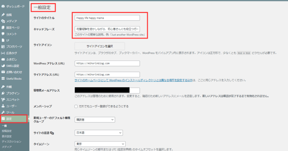Follow the WordPress install directory help link
The width and height of the screenshot is (288, 151).
point(134,80)
